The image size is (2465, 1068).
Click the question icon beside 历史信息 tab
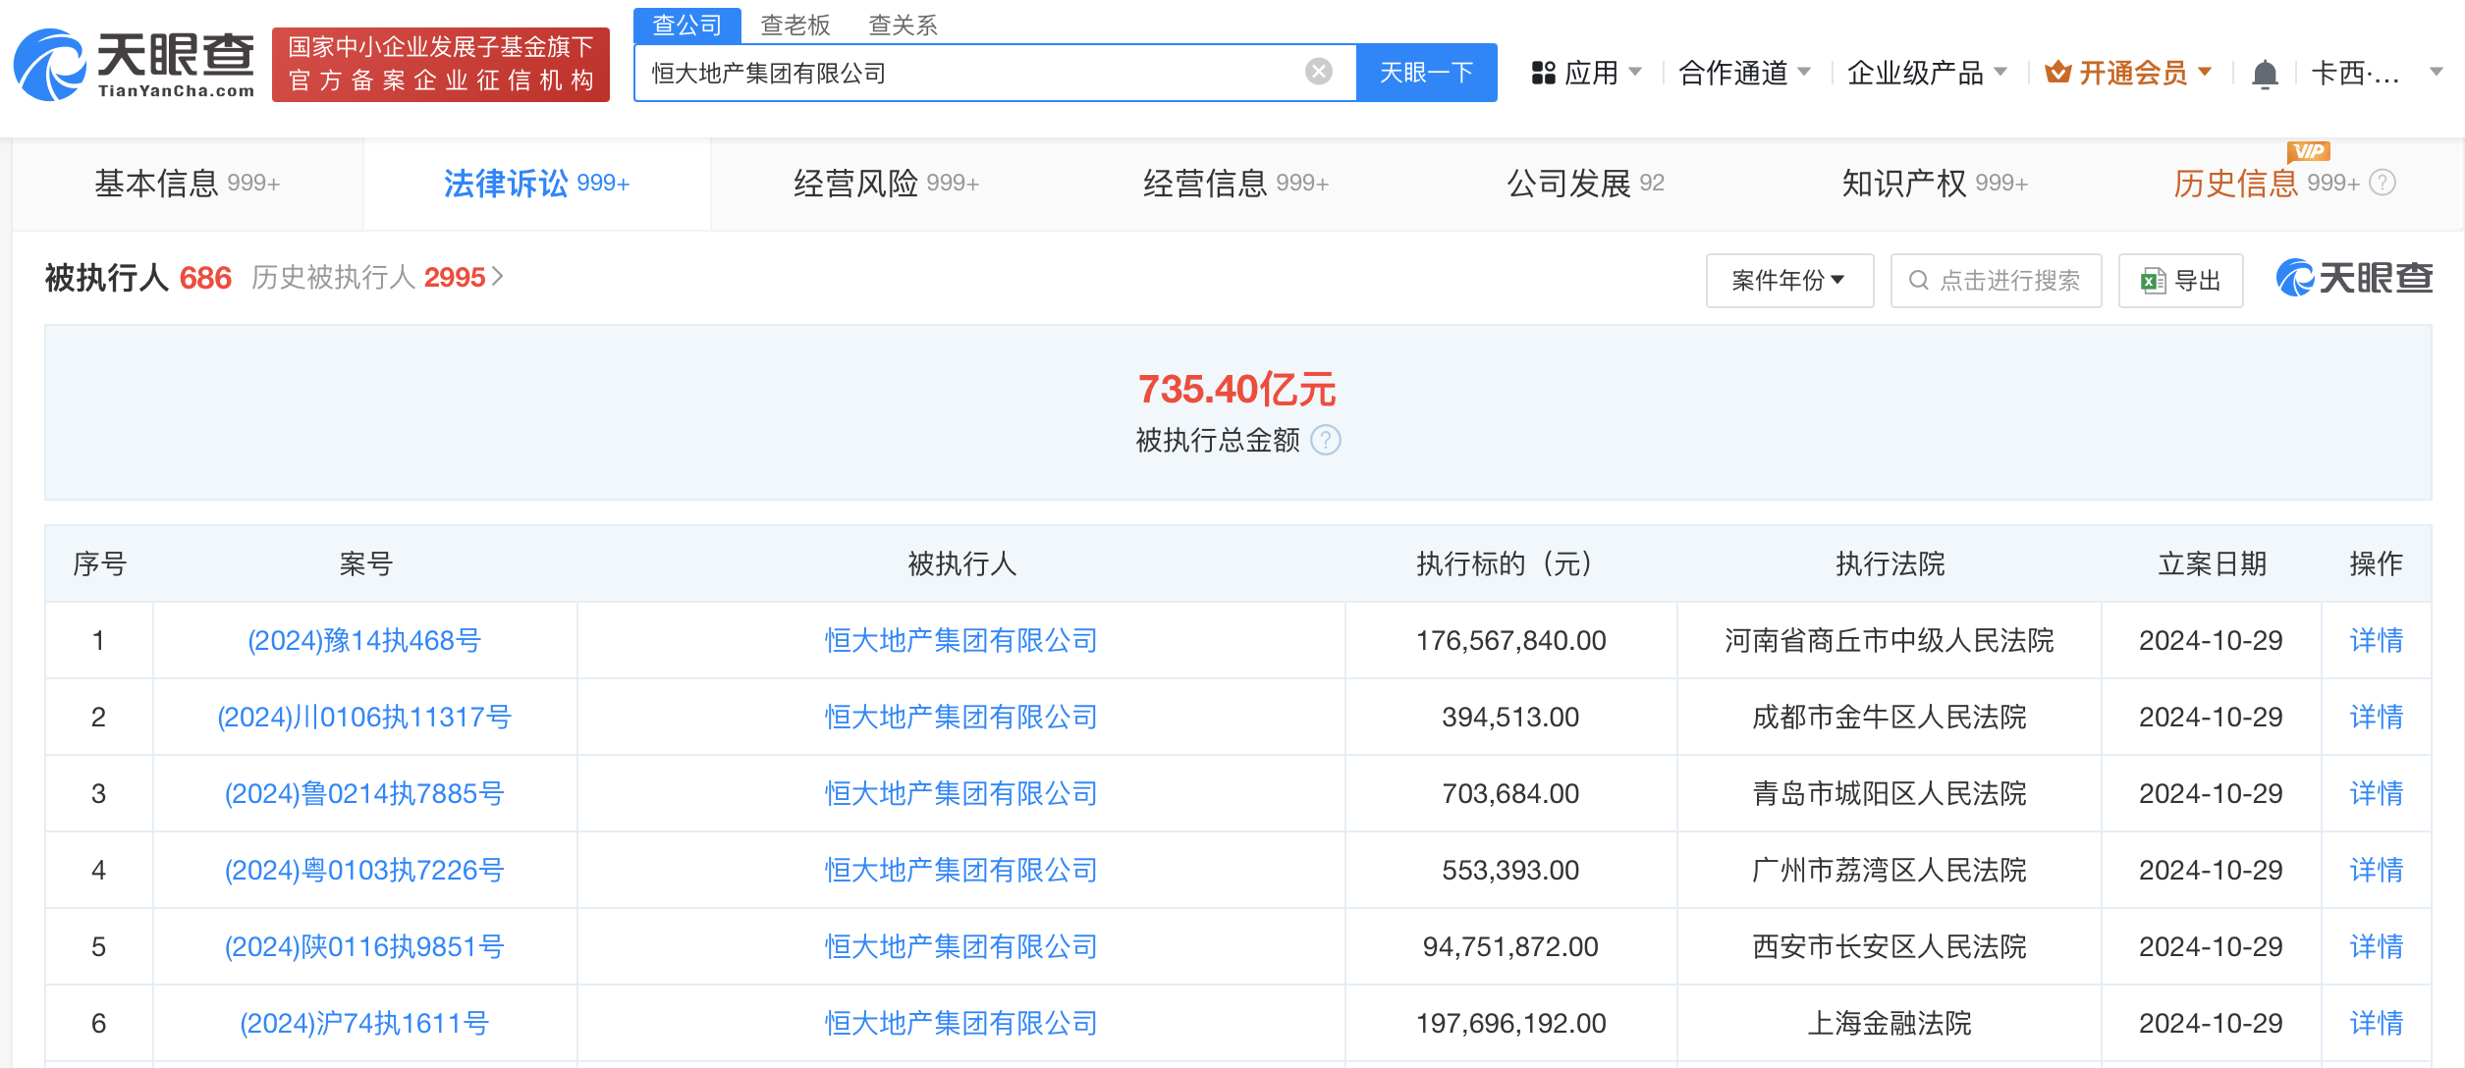(2382, 183)
